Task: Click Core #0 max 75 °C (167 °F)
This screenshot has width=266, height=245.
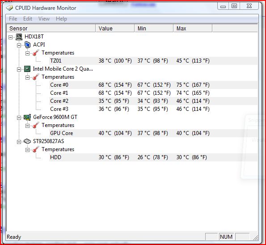Action: (193, 85)
